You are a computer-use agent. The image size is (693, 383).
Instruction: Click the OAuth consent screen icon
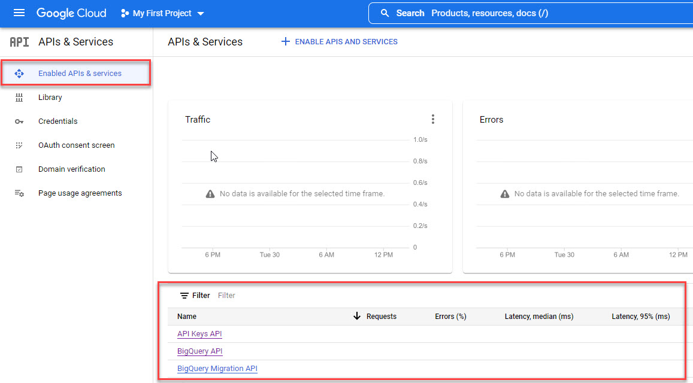pos(19,145)
